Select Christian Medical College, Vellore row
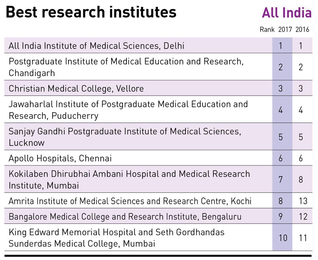 [158, 88]
